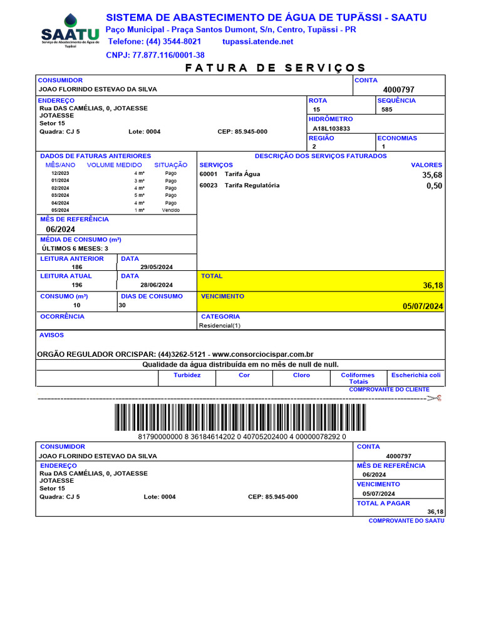Select the Tarifa Regulatória service row
Viewport: 481px width, 642px height.
point(321,186)
